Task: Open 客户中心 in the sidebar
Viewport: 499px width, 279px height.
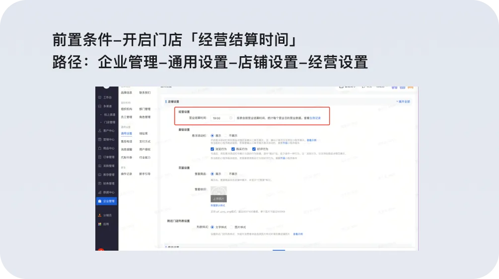Action: point(107,131)
